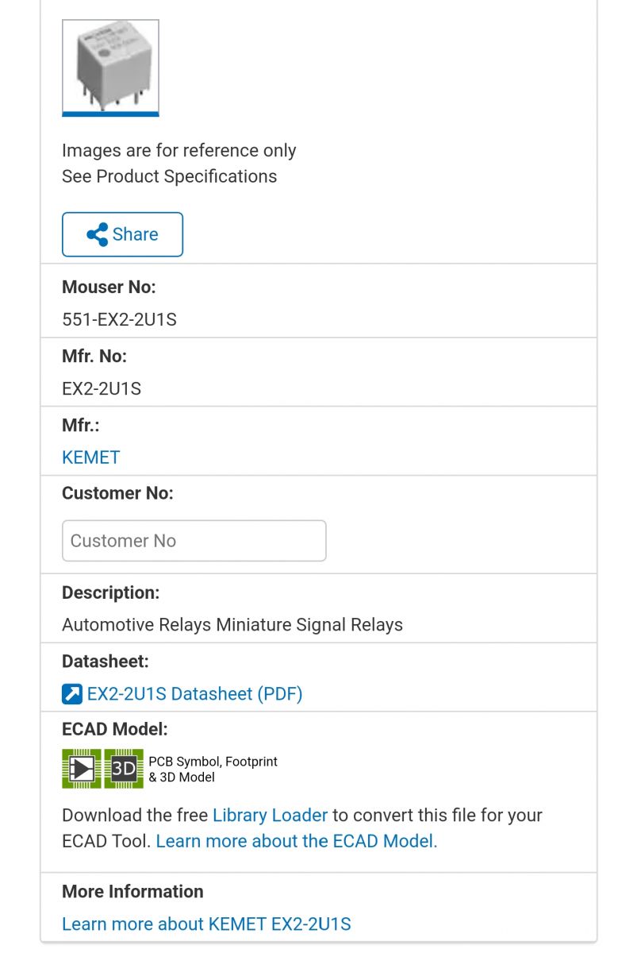Click the PCB Symbol, Footprint & 3D Model text
The height and width of the screenshot is (953, 641).
click(x=213, y=769)
